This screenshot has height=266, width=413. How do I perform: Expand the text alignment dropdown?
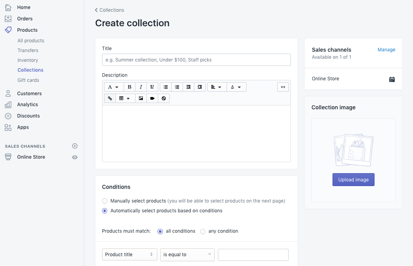(217, 87)
